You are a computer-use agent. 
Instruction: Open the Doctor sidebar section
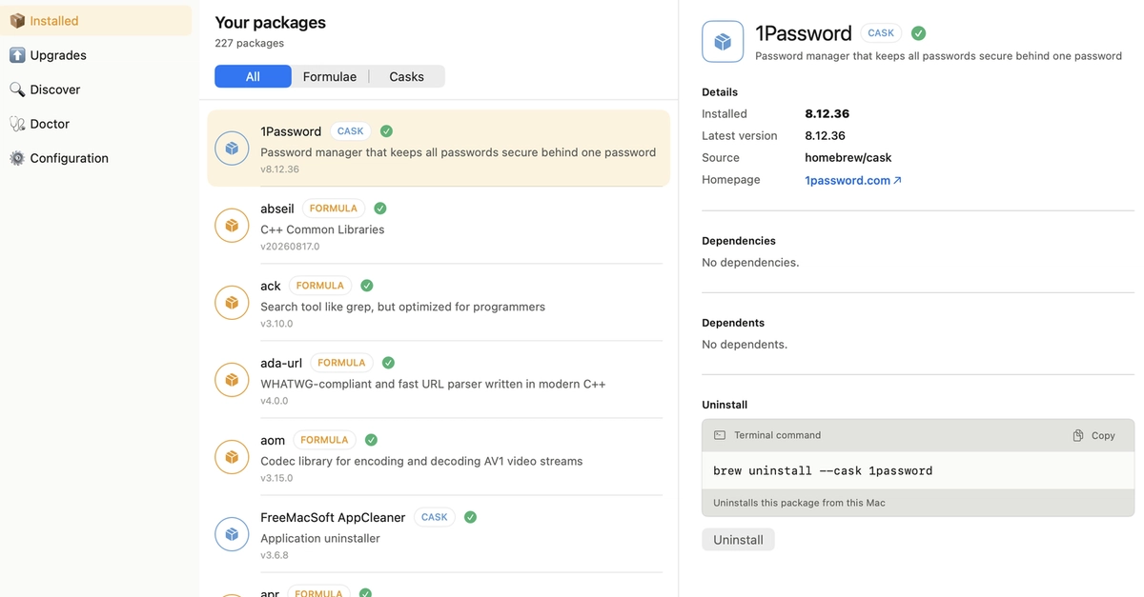click(x=95, y=124)
